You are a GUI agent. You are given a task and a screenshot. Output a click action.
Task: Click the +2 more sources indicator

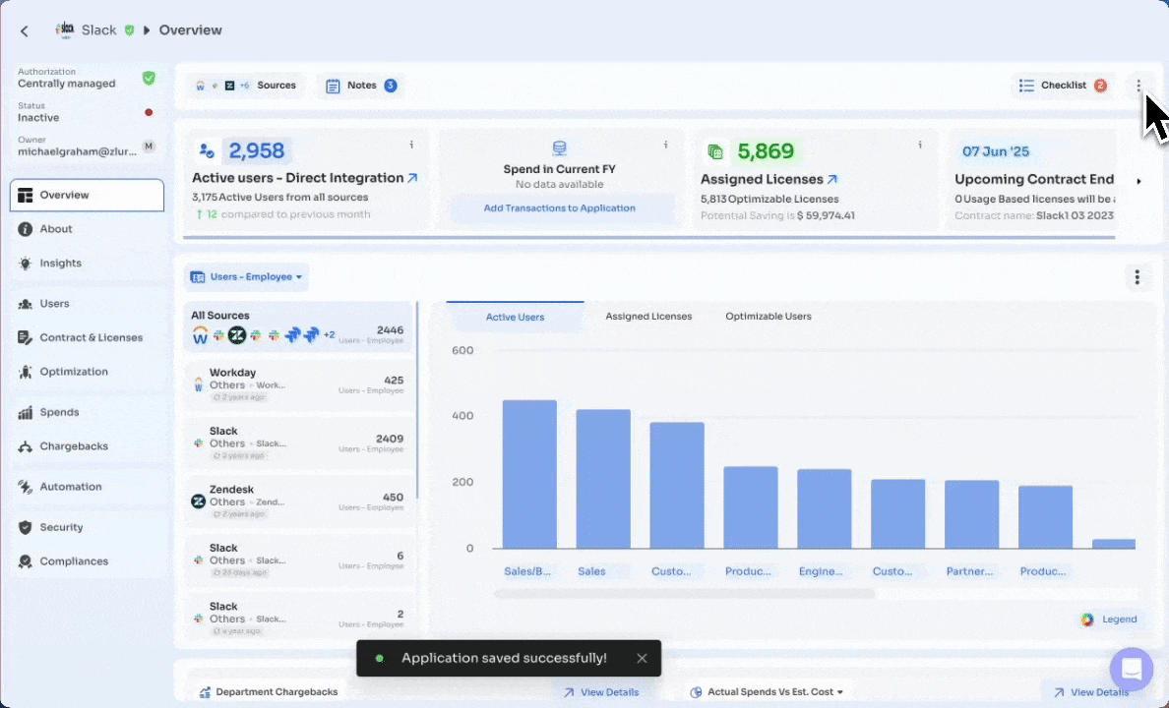point(329,335)
